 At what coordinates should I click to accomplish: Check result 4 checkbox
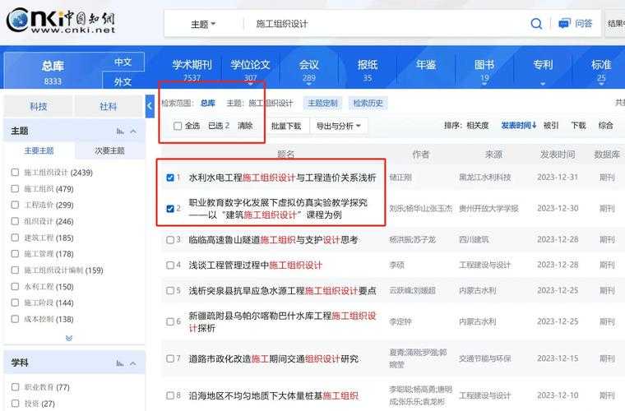tap(170, 266)
